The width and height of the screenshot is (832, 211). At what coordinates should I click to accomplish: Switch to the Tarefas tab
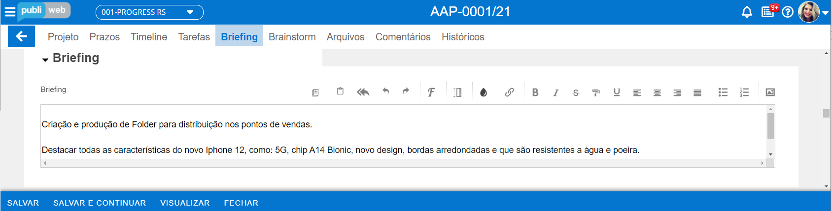click(194, 37)
